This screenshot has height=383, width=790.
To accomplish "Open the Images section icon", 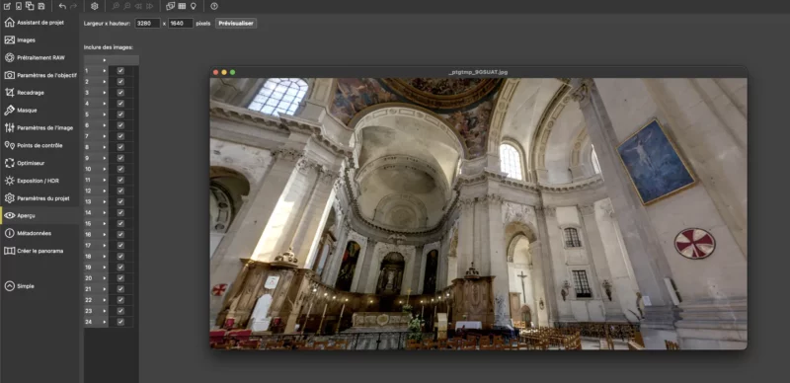I will pyautogui.click(x=9, y=39).
